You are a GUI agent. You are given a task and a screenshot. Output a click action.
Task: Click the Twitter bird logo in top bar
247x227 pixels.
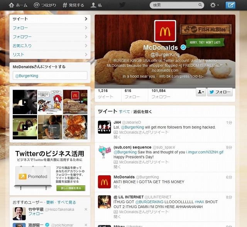[122, 5]
